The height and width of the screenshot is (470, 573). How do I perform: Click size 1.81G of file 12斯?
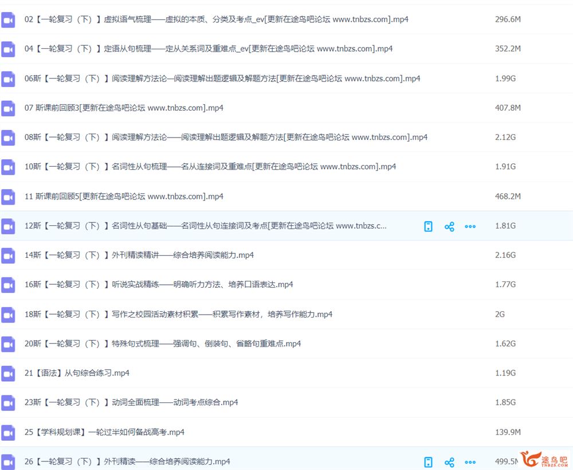tap(505, 226)
